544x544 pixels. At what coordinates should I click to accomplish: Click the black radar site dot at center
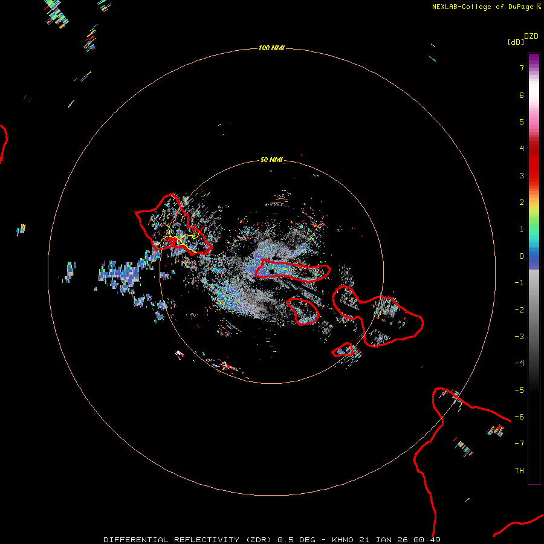click(x=271, y=271)
